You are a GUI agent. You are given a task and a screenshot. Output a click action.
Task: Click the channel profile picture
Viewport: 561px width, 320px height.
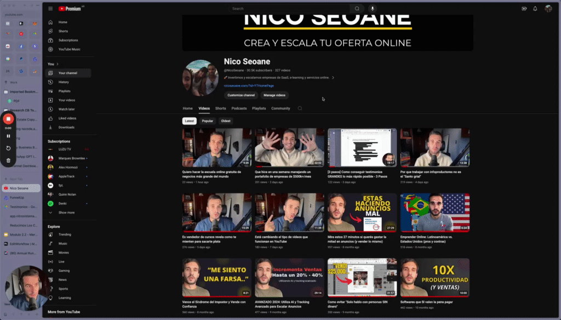tap(201, 78)
